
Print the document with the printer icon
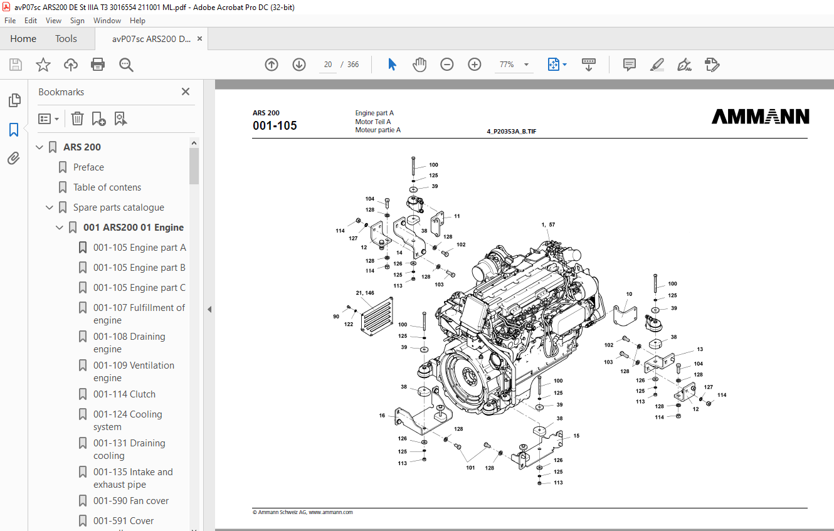pos(98,65)
